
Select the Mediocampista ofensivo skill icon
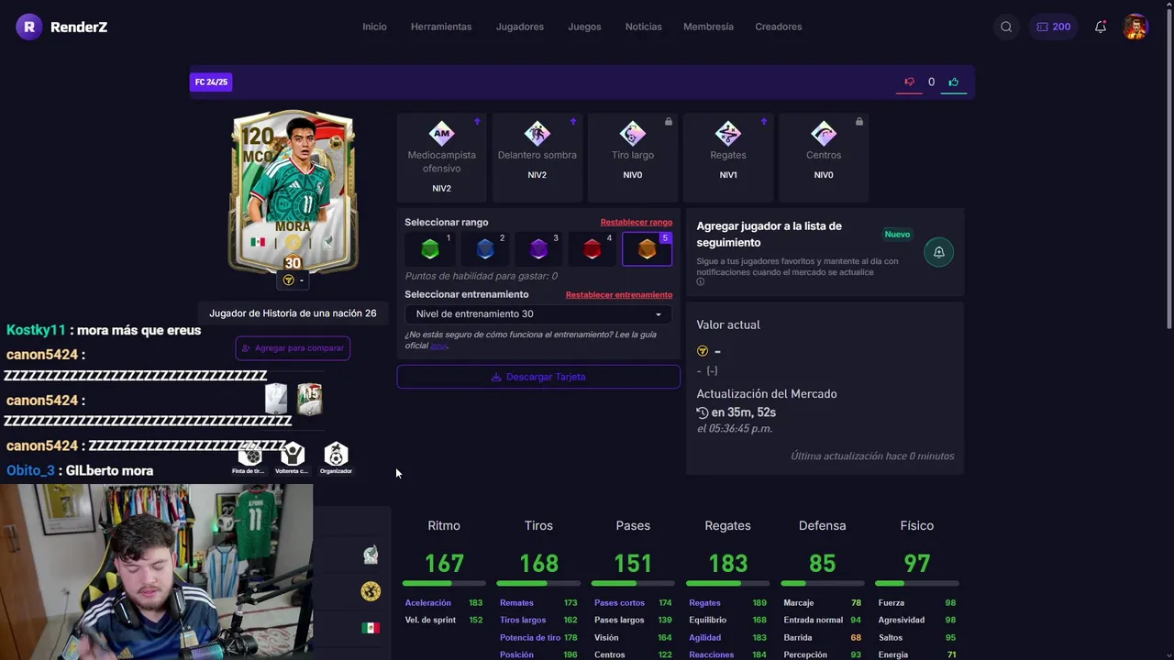pyautogui.click(x=442, y=133)
